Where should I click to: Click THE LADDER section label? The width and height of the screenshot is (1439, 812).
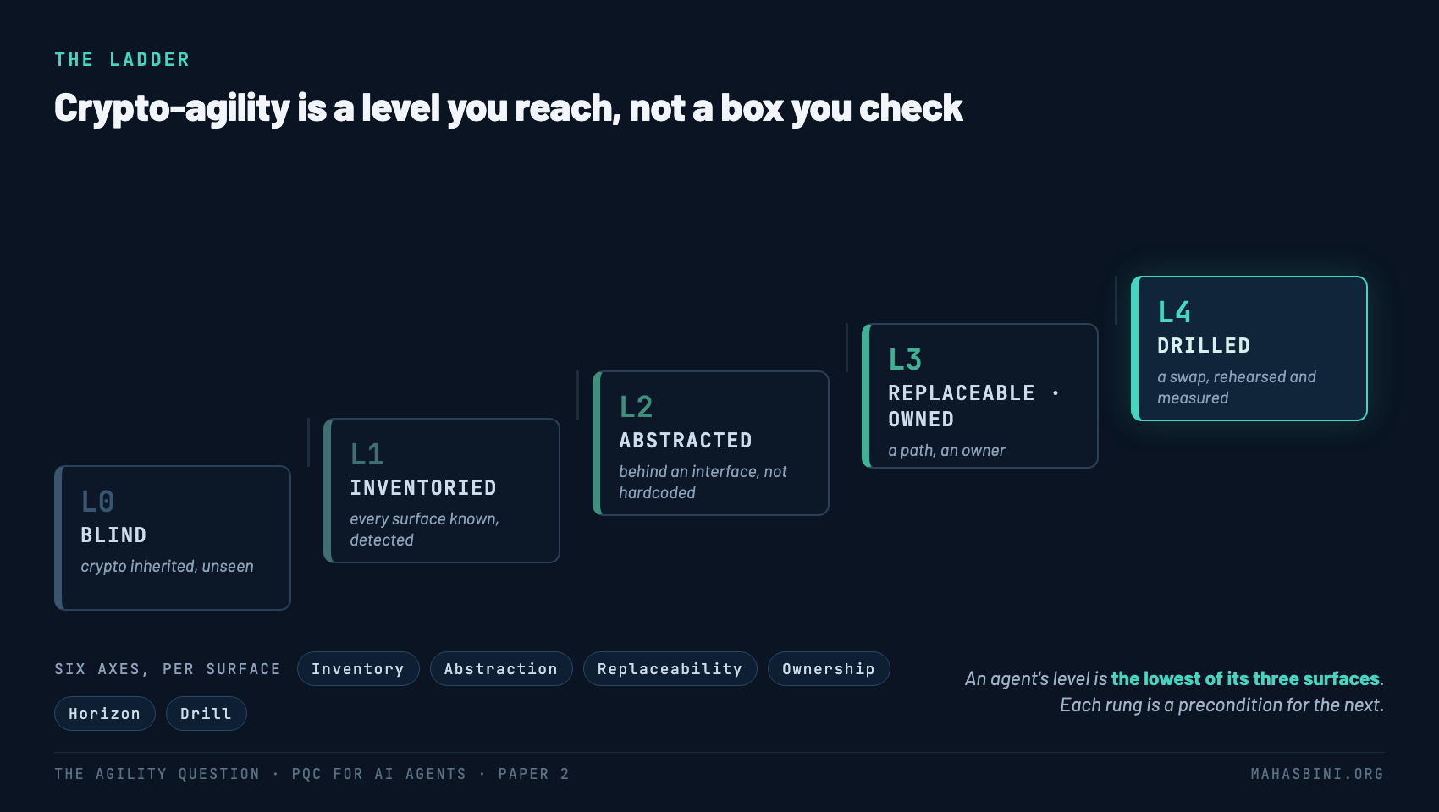[122, 60]
